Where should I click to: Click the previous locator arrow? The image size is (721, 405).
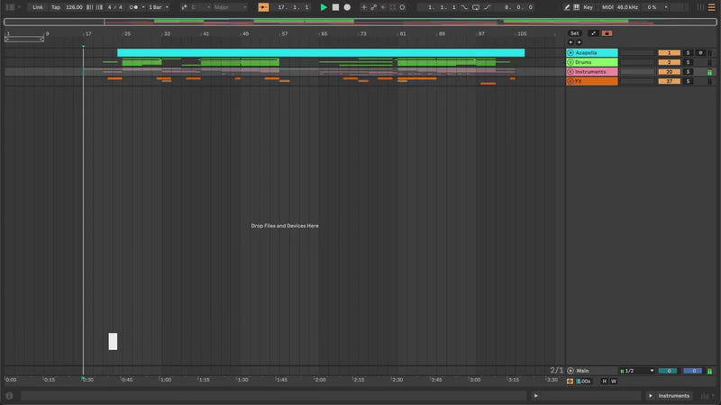click(571, 42)
